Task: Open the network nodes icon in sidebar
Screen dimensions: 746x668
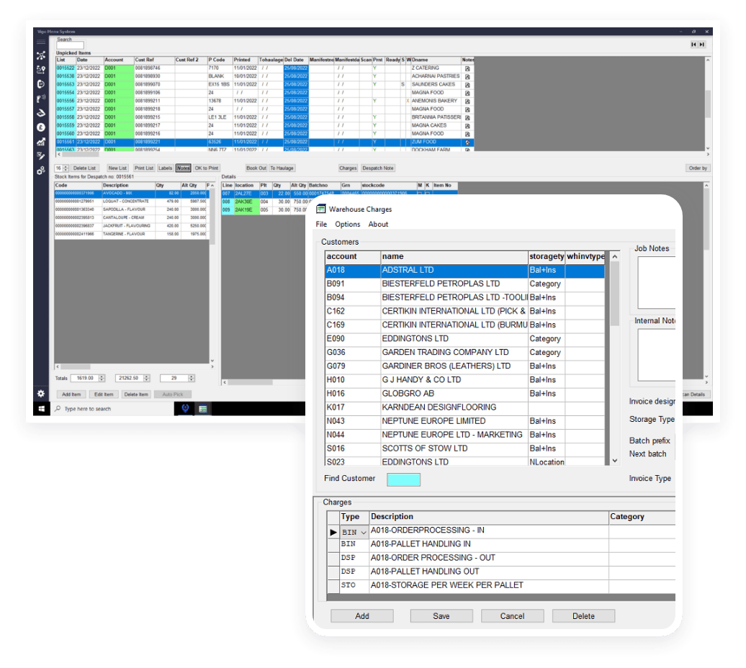Action: coord(41,55)
